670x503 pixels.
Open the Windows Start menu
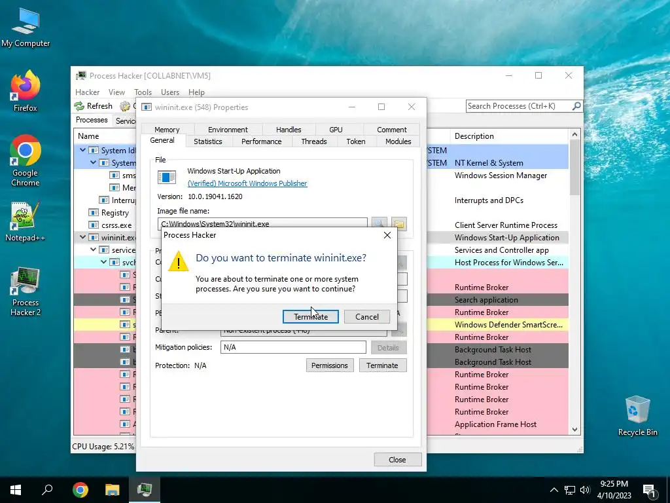coord(16,490)
